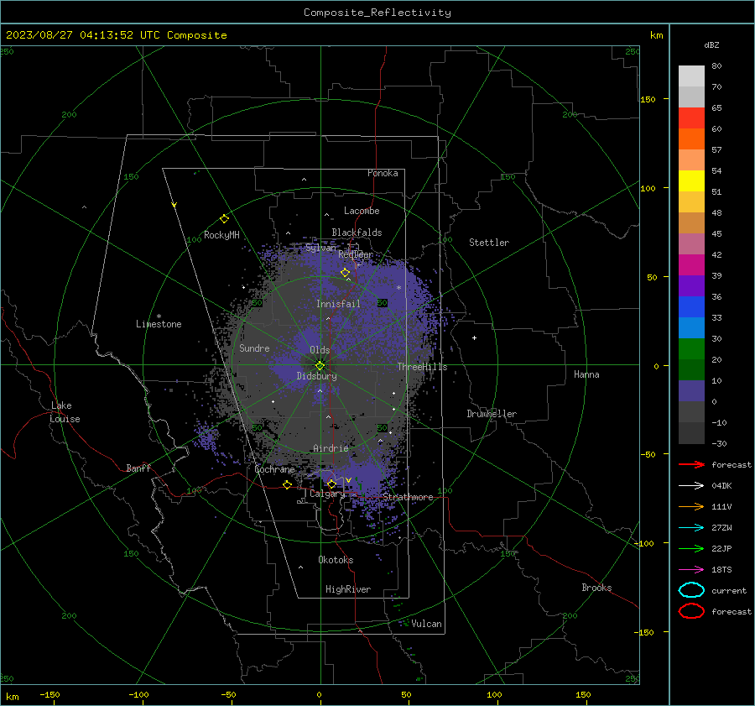Screen dimensions: 755x706
Task: Click the HighRiver city label
Action: [348, 589]
